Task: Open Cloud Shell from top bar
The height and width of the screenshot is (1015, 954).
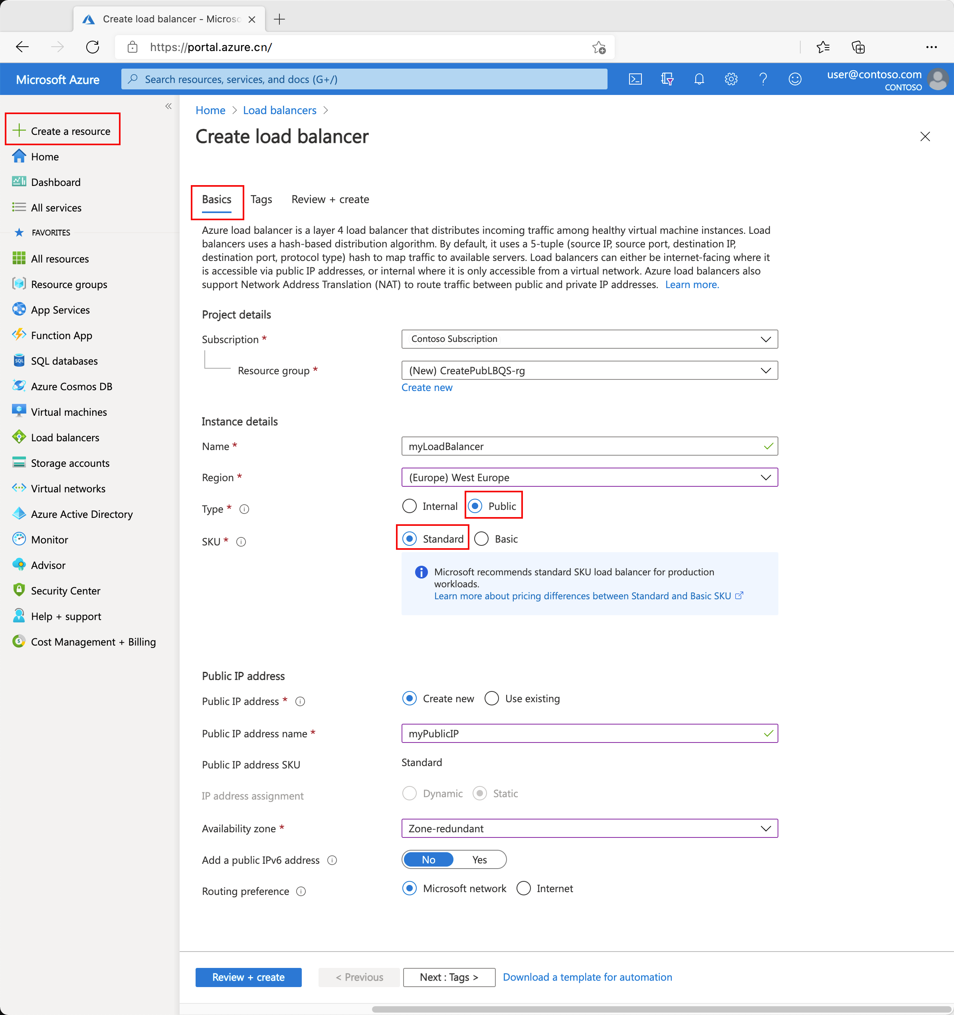Action: point(635,79)
